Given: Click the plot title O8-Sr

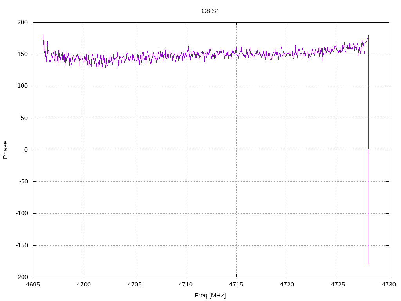Looking at the screenshot, I should [210, 11].
